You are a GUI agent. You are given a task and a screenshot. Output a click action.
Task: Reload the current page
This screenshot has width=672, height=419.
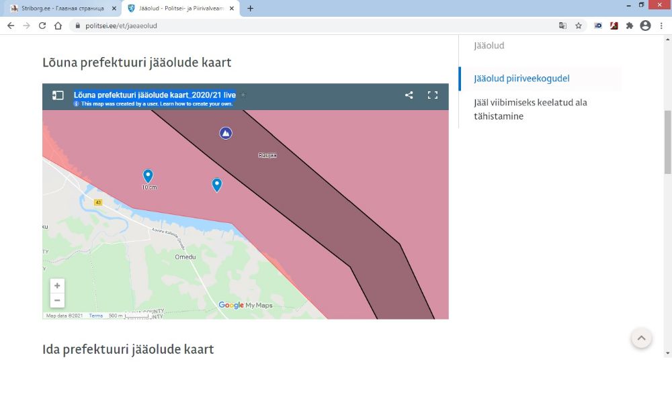[42, 26]
